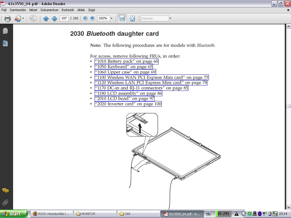Follow link 1010 Battery pack page 60

point(126,61)
